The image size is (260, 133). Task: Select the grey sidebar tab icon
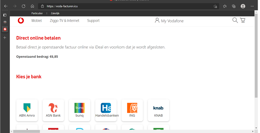(5, 22)
